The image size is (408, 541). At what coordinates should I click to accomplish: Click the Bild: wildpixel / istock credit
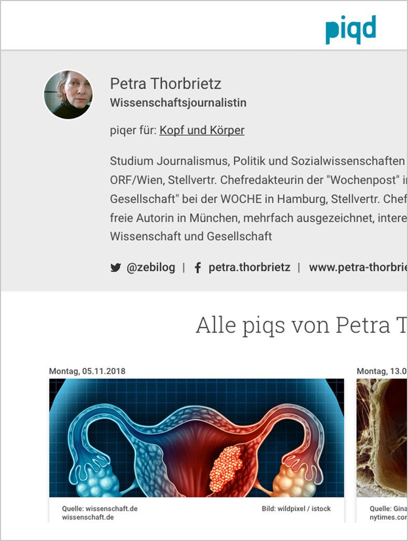pos(296,508)
